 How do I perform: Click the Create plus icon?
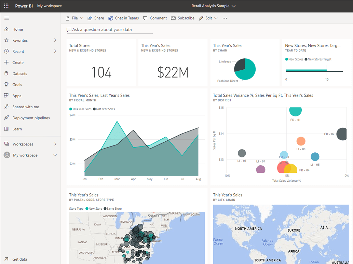(x=6, y=62)
